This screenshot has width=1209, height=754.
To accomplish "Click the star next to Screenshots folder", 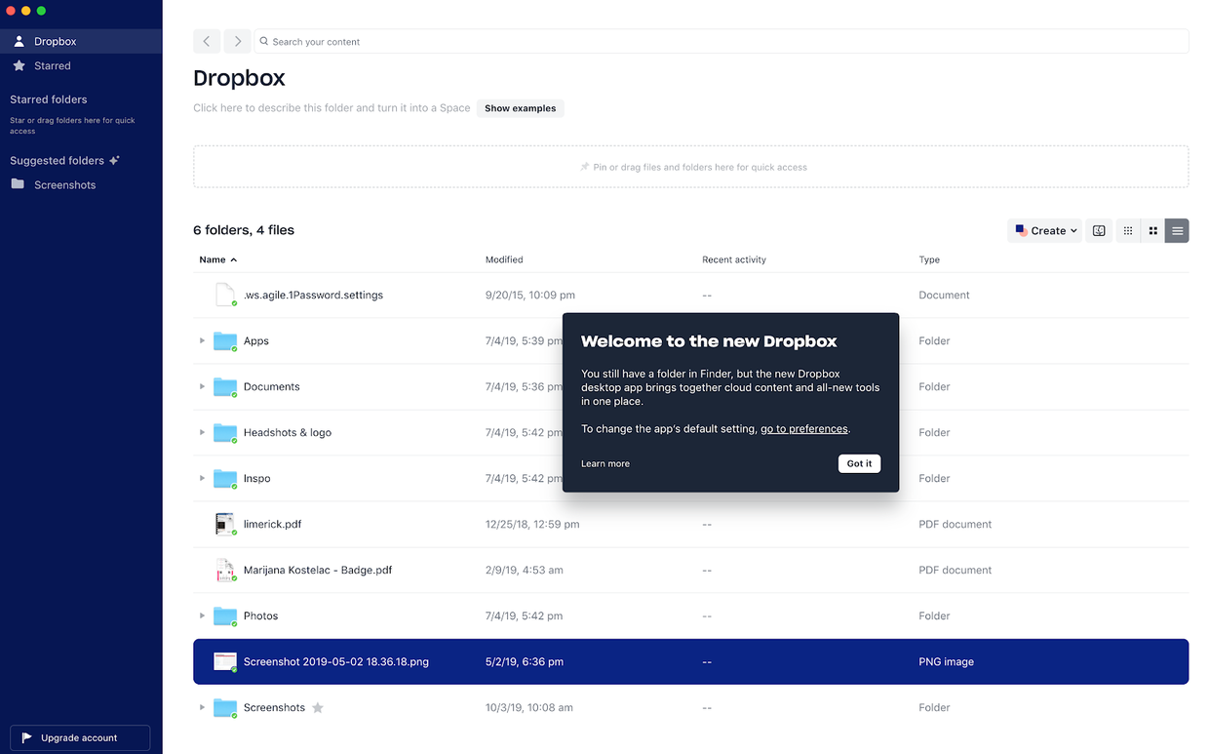I will point(318,708).
